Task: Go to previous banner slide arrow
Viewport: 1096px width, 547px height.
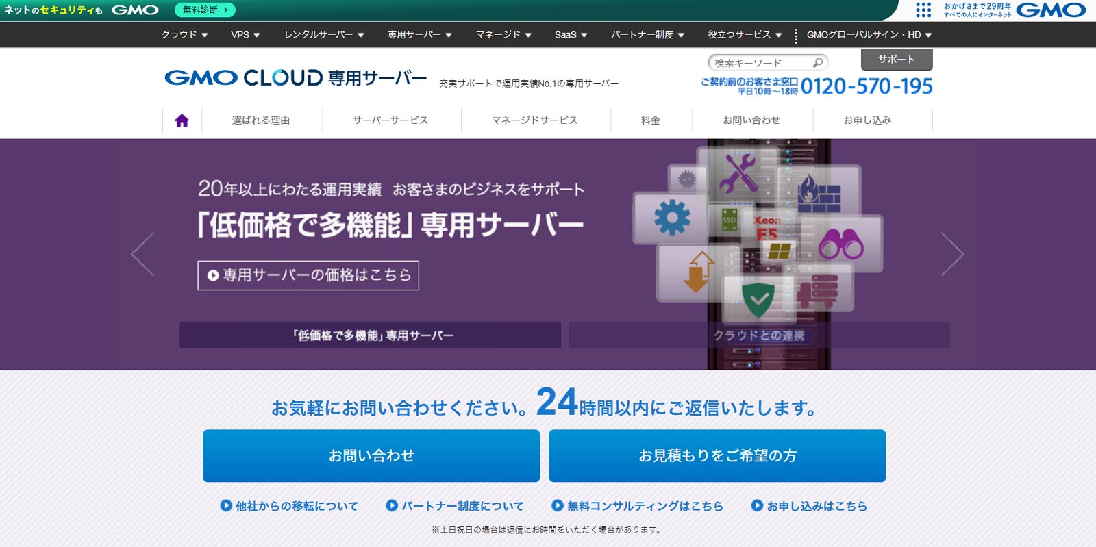Action: tap(142, 254)
